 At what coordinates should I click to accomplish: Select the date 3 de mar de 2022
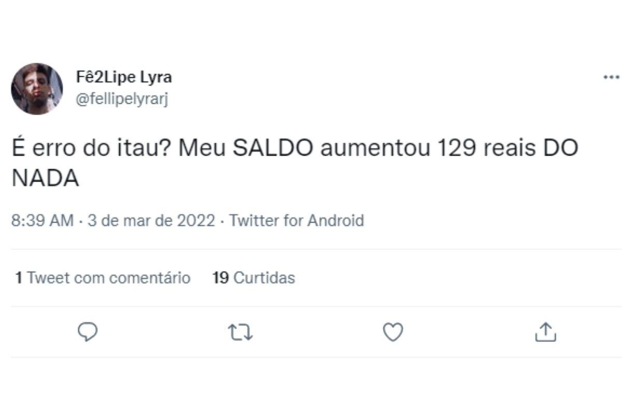click(x=151, y=220)
